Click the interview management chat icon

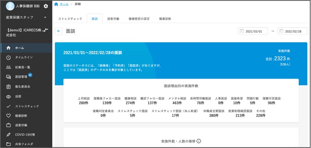[8, 77]
